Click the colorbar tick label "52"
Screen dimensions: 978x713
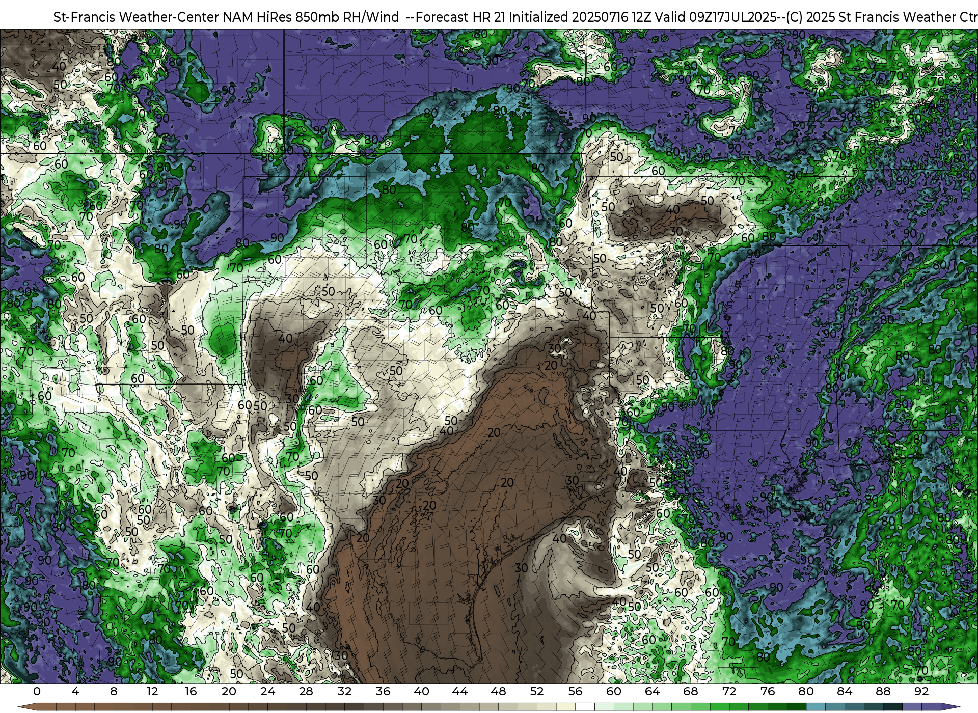coord(537,692)
